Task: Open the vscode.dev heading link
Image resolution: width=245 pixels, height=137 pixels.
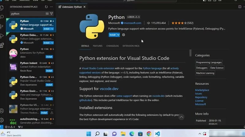Action: [109, 89]
